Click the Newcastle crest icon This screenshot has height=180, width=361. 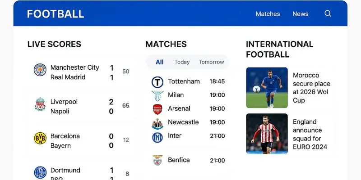pyautogui.click(x=157, y=124)
